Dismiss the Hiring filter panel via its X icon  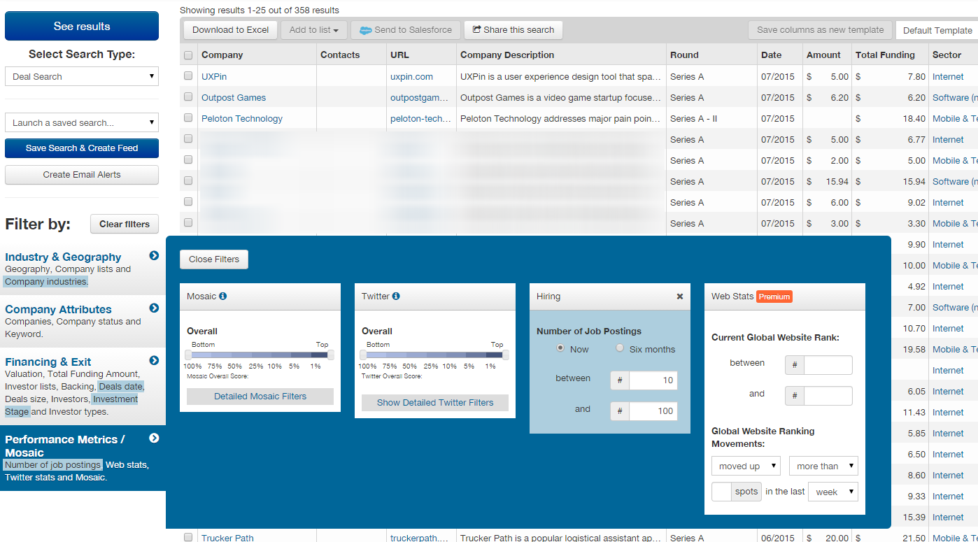coord(679,296)
